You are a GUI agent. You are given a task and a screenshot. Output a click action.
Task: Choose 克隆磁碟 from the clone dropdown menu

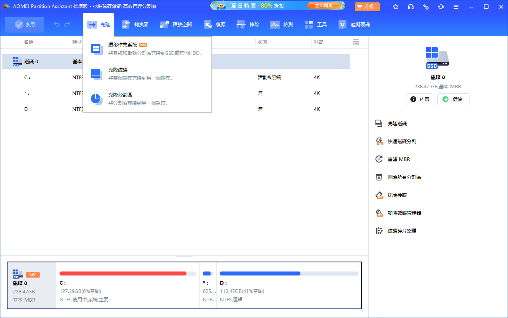click(x=147, y=74)
